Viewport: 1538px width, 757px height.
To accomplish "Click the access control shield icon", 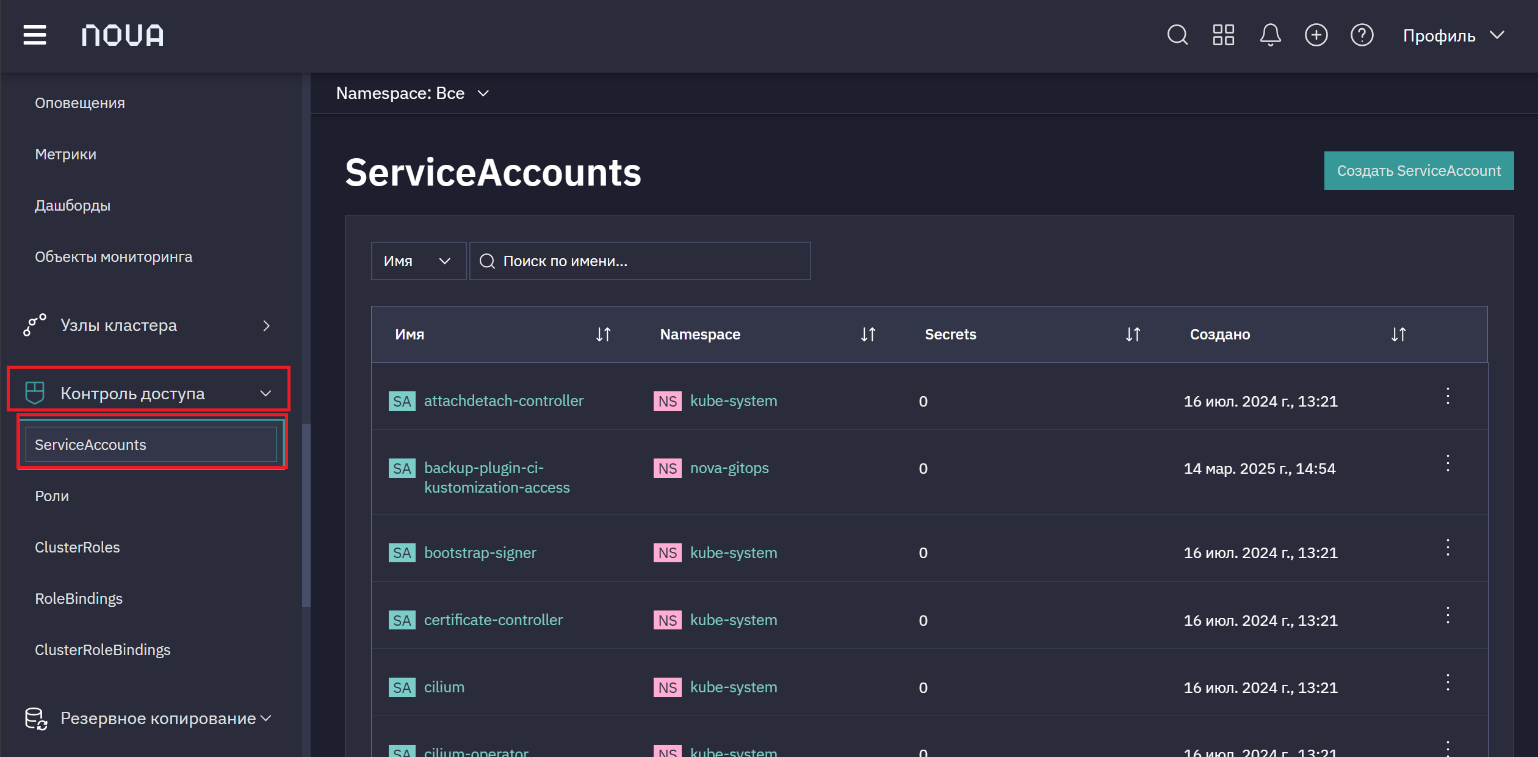I will click(x=35, y=393).
